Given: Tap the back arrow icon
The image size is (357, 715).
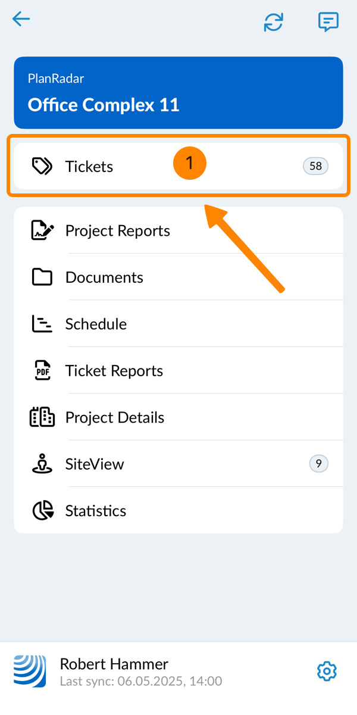Looking at the screenshot, I should 21,20.
